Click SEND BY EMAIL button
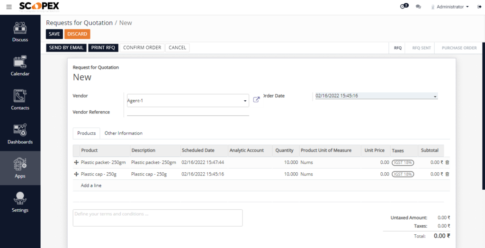The width and height of the screenshot is (485, 248). [66, 48]
